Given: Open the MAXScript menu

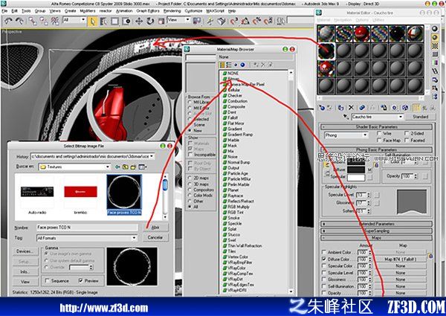Looking at the screenshot, I should pos(216,11).
